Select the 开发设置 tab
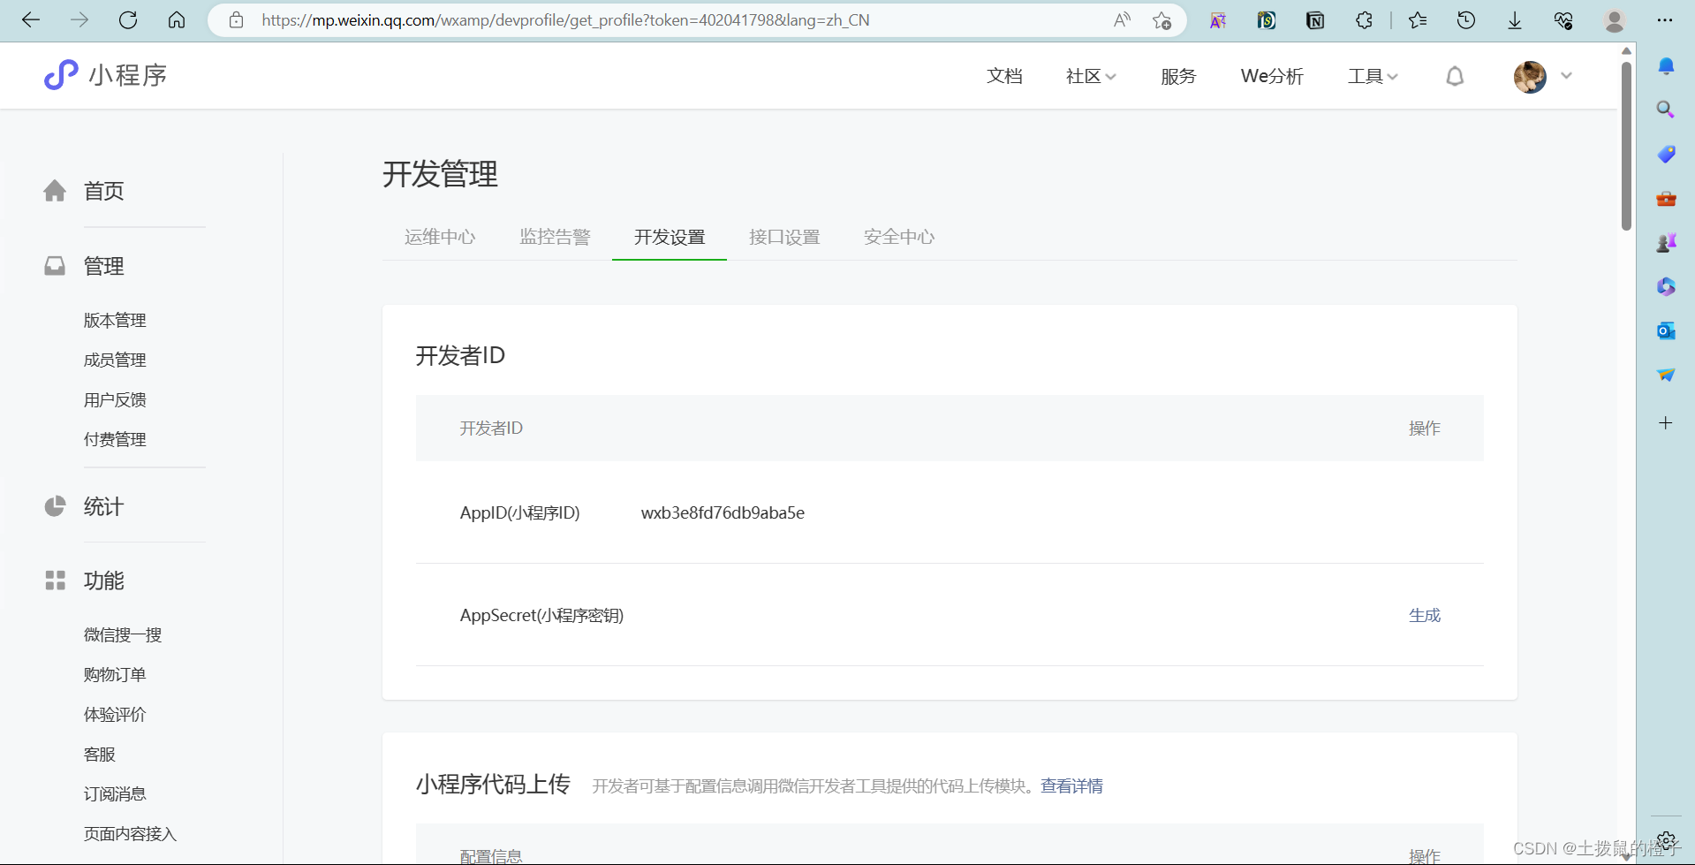 pyautogui.click(x=670, y=237)
